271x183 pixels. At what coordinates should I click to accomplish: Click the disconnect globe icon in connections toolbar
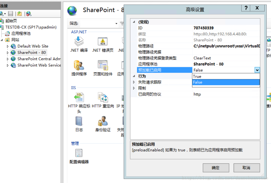[29, 14]
